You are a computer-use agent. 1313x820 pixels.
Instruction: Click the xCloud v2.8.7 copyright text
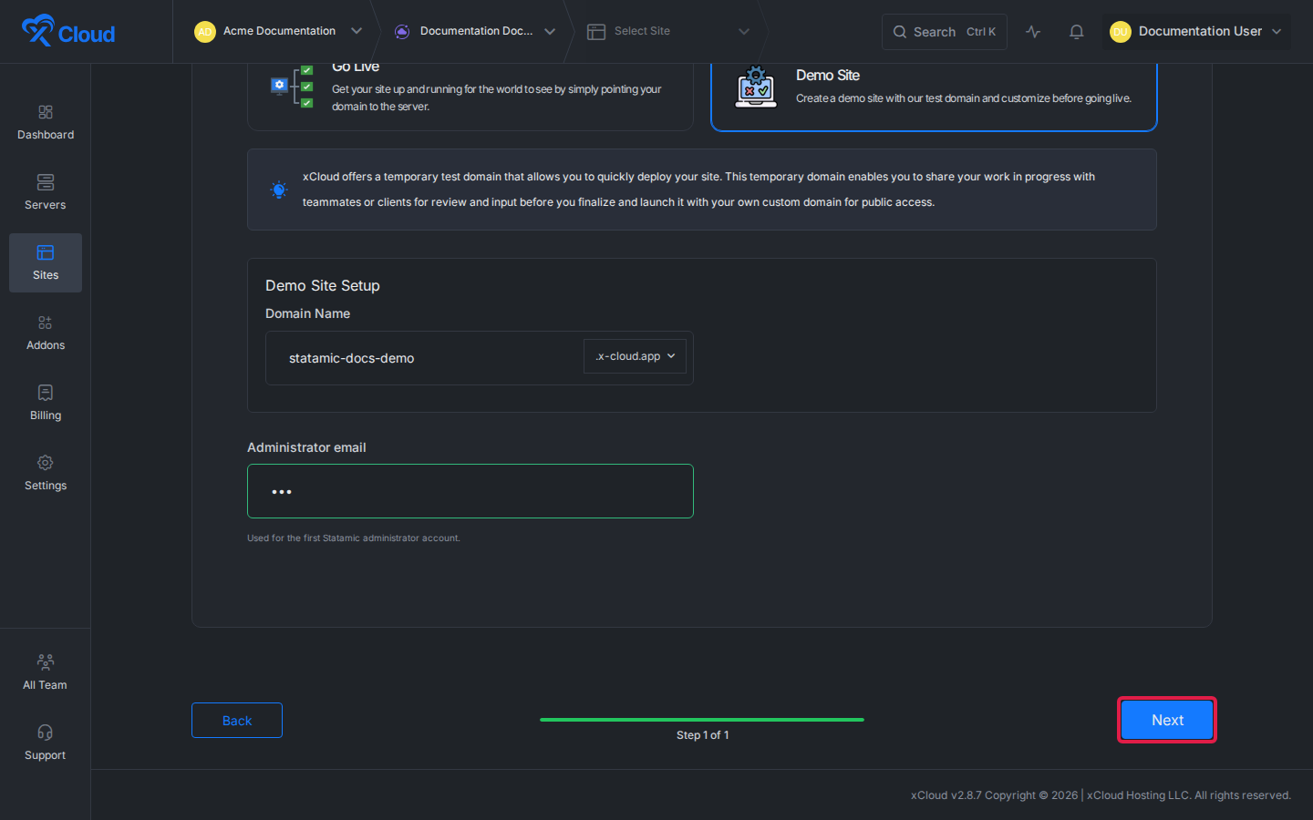tap(1101, 795)
